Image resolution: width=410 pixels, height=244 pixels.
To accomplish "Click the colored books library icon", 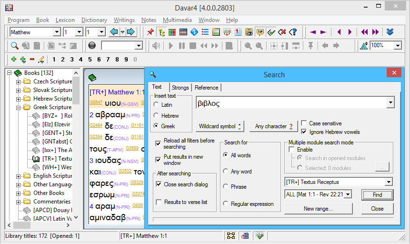I will click(172, 32).
